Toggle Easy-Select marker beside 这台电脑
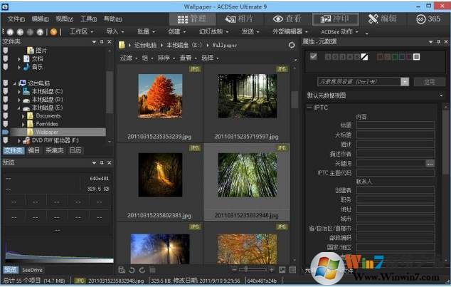Screen dimensions: 451x287 tap(6, 83)
